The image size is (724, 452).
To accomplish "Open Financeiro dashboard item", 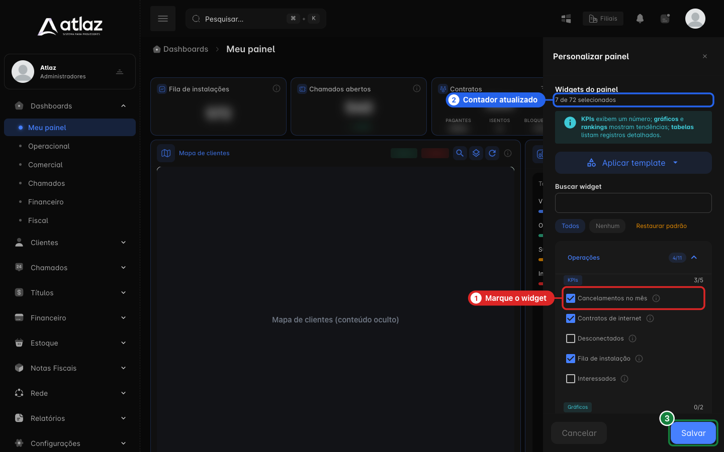I will tap(46, 202).
